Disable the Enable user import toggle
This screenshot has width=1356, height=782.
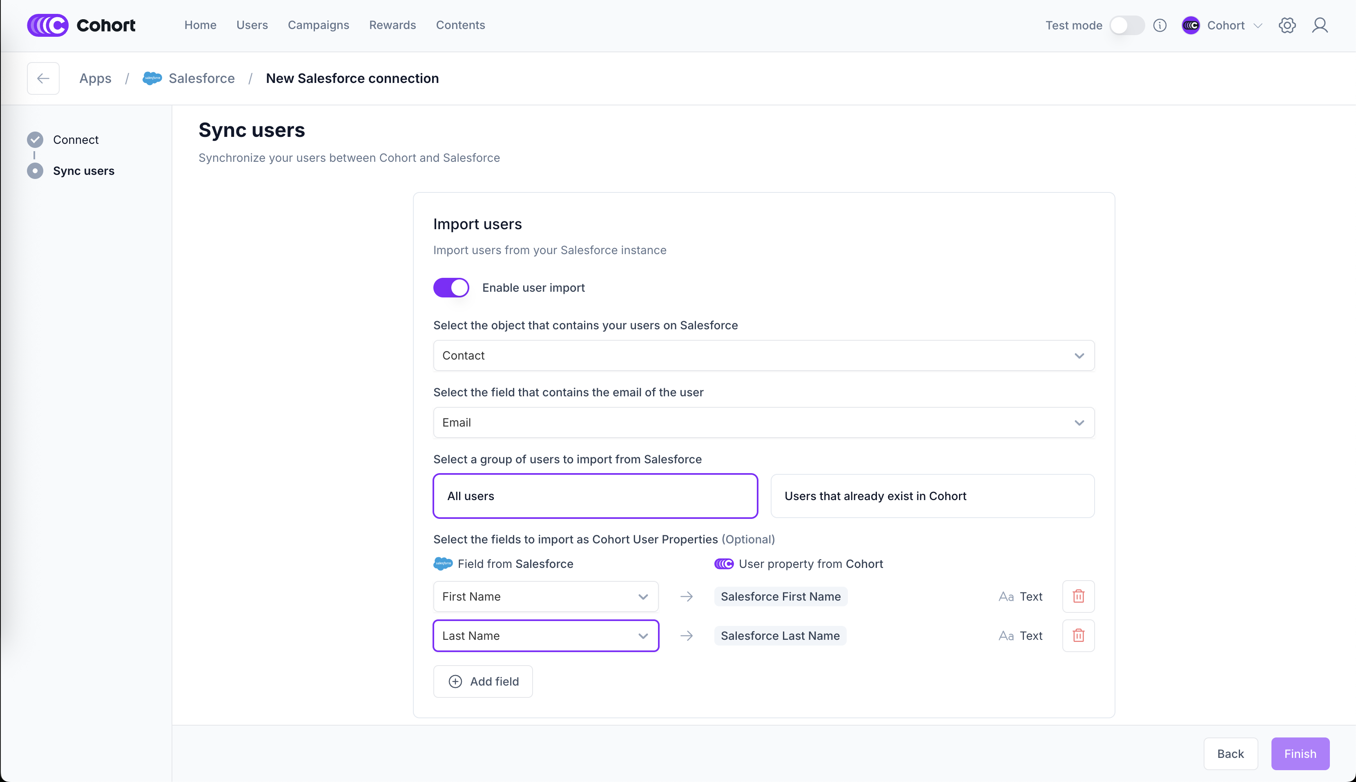point(451,287)
